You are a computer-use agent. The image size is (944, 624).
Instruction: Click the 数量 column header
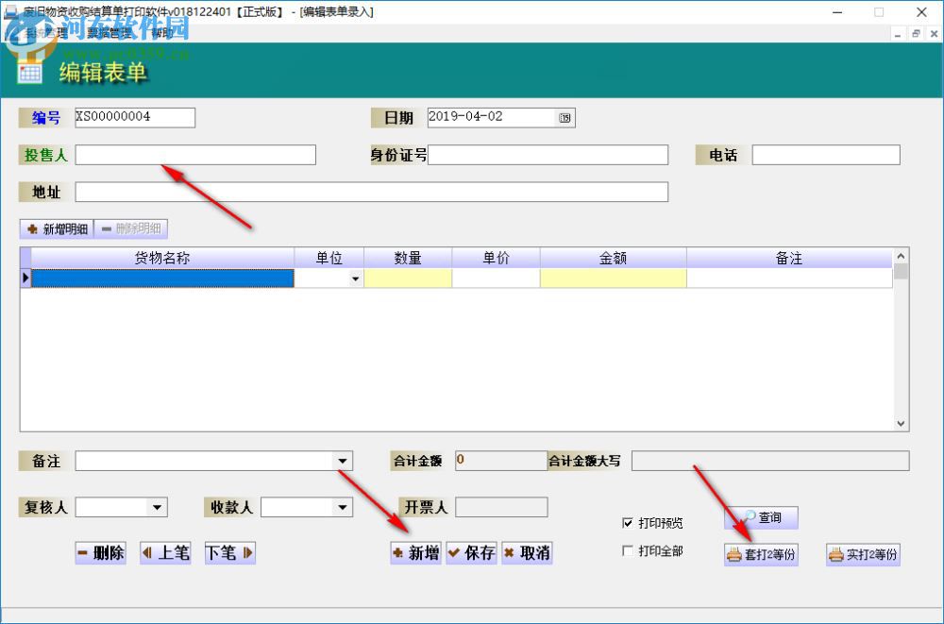coord(408,258)
